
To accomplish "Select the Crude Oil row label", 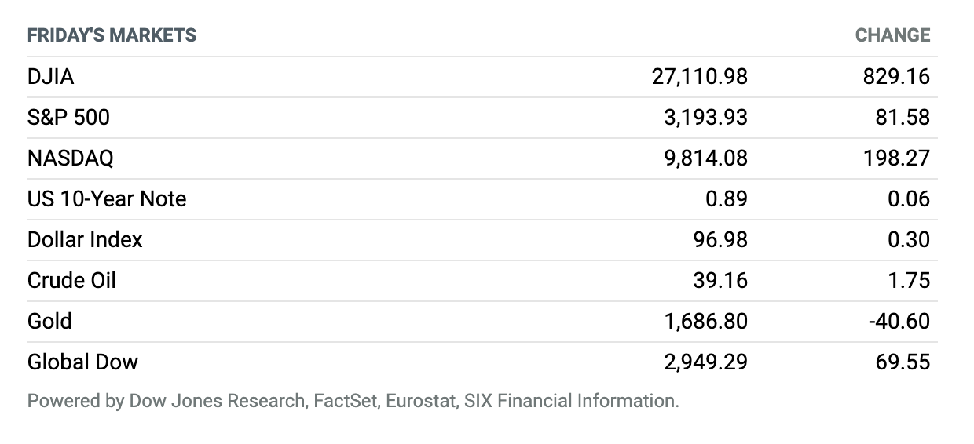I will point(71,280).
